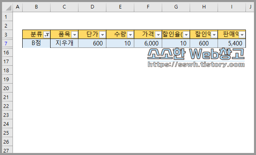256x155 pixels.
Task: Select row 3 header
Action: 7,34
